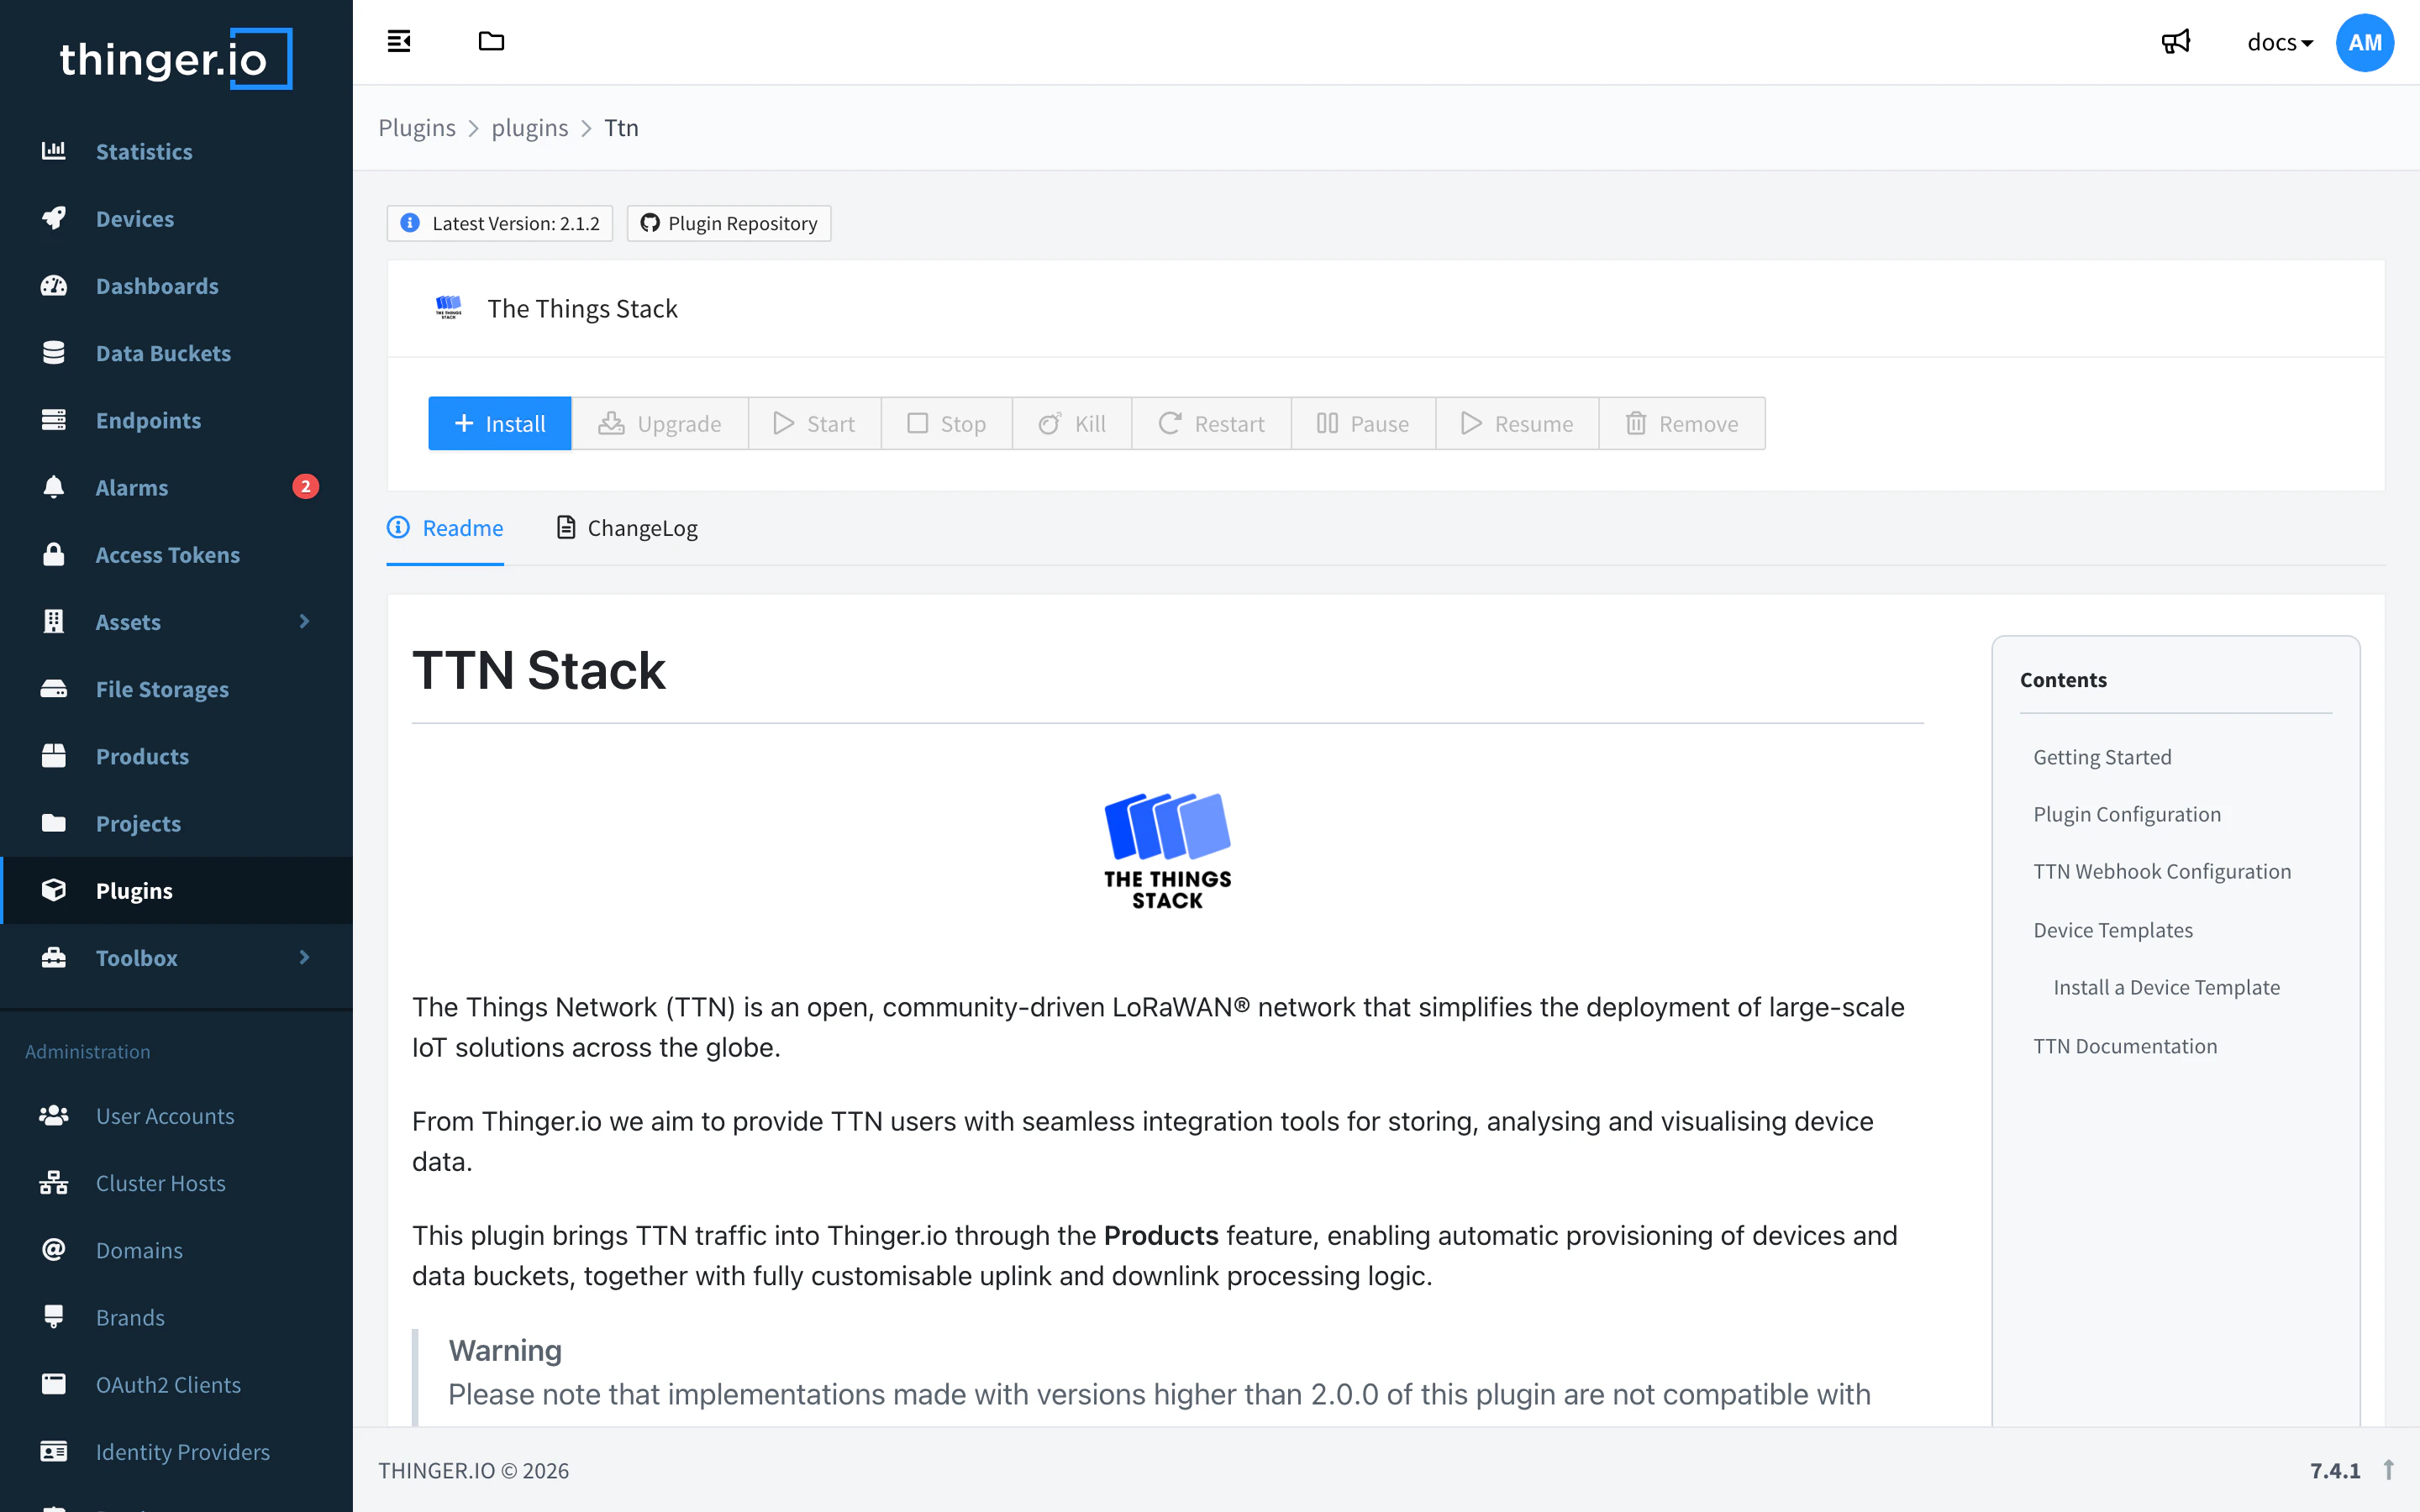Switch to the ChangeLog tab
The image size is (2420, 1512).
pyautogui.click(x=627, y=527)
